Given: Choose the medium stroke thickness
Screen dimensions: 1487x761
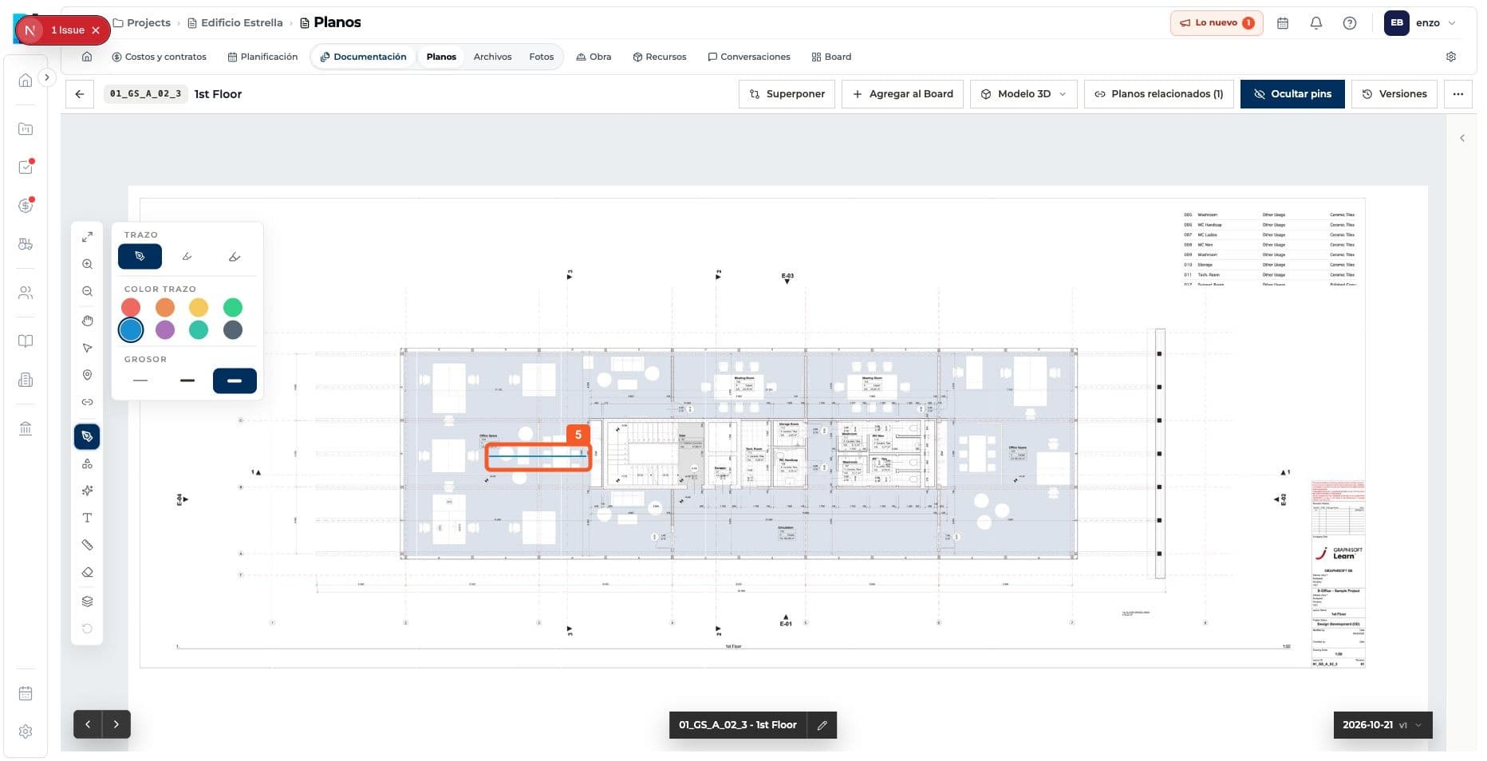Looking at the screenshot, I should pyautogui.click(x=187, y=380).
